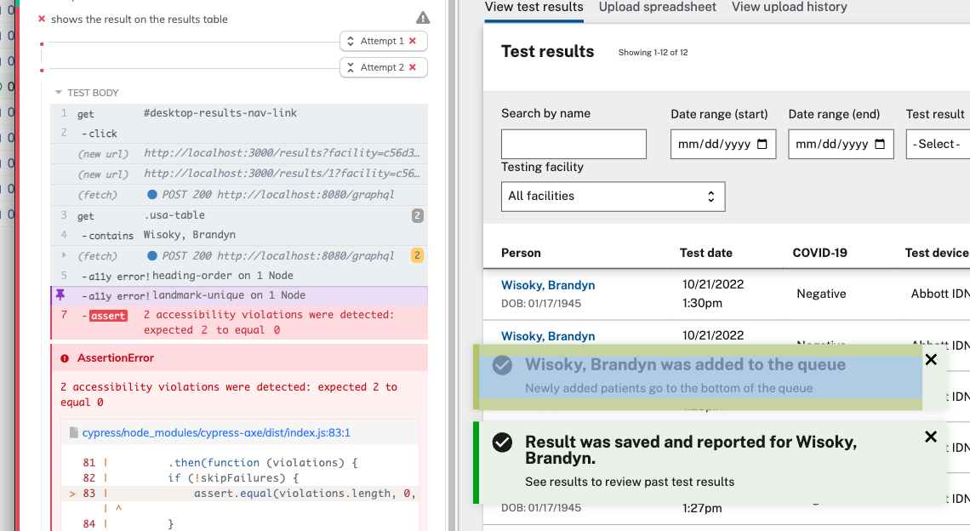Open the calendar picker for Date range (end)
The width and height of the screenshot is (970, 531).
[x=879, y=144]
